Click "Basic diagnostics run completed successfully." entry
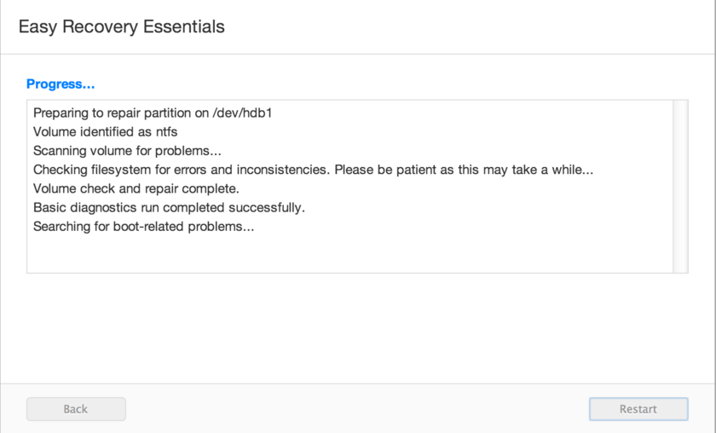716x433 pixels. [x=169, y=207]
